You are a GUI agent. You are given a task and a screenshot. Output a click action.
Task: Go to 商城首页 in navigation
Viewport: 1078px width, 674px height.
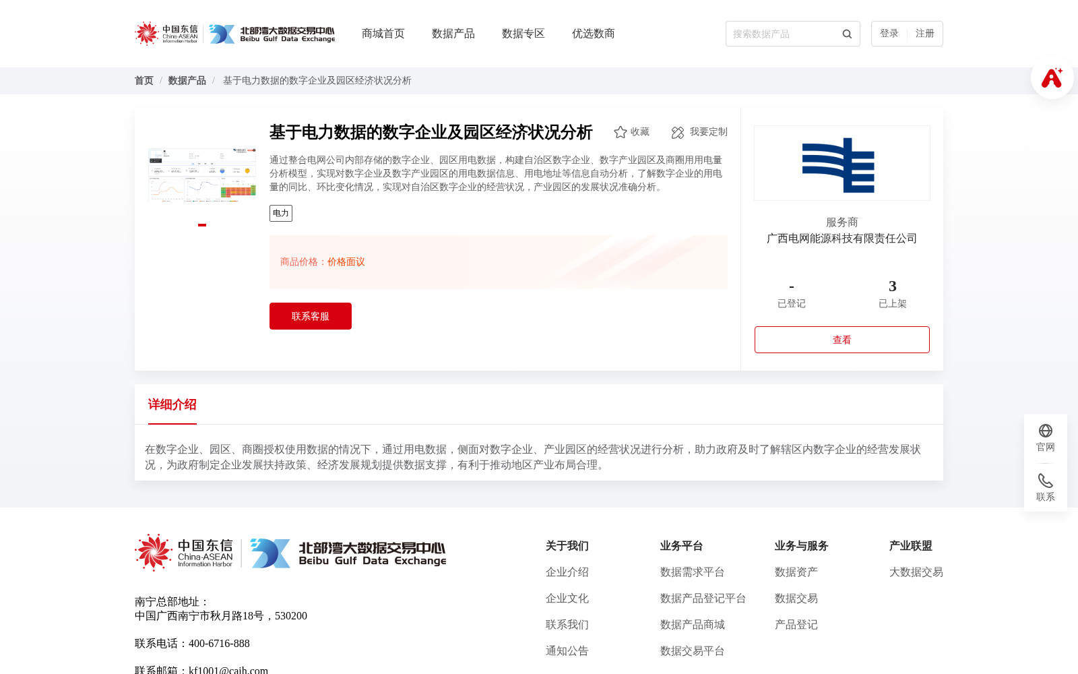point(383,34)
